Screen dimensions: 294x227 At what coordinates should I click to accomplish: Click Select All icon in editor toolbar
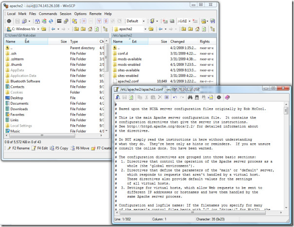[x=166, y=97]
